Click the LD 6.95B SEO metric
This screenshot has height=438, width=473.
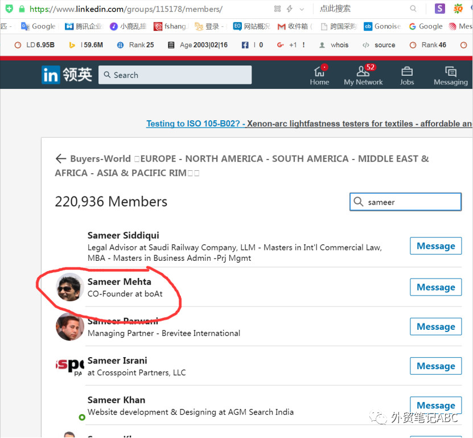coord(35,45)
